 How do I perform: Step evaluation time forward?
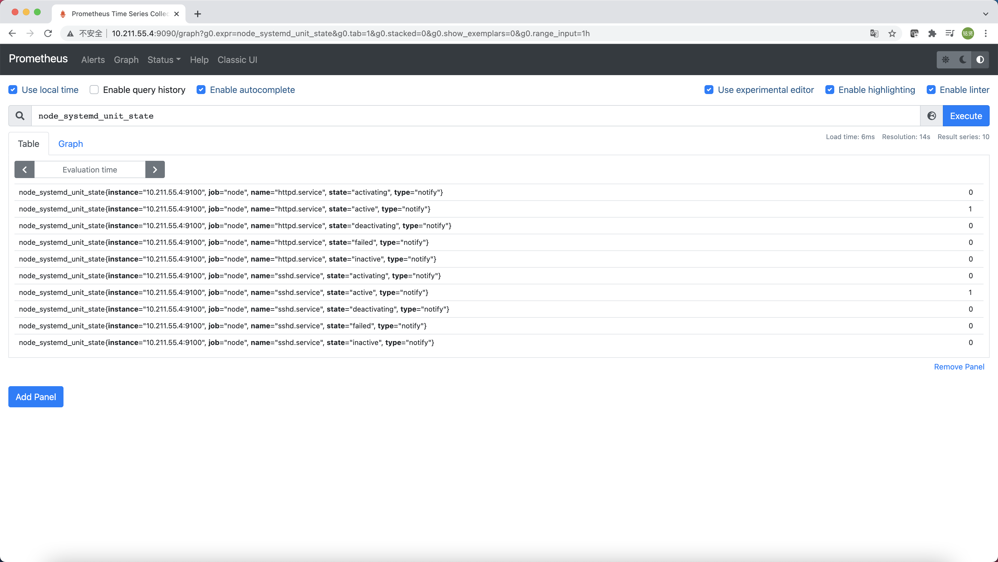pos(155,169)
